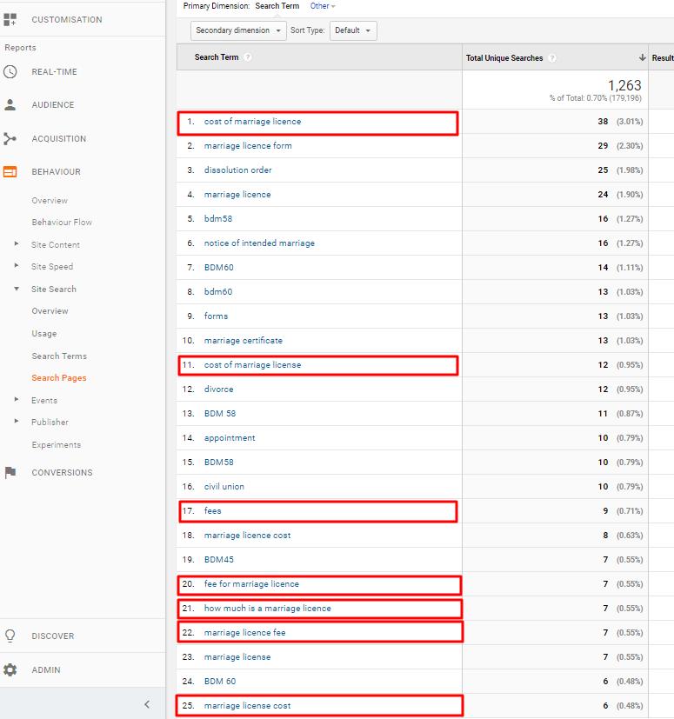
Task: Open the 'BDM 58' search term
Action: point(220,414)
